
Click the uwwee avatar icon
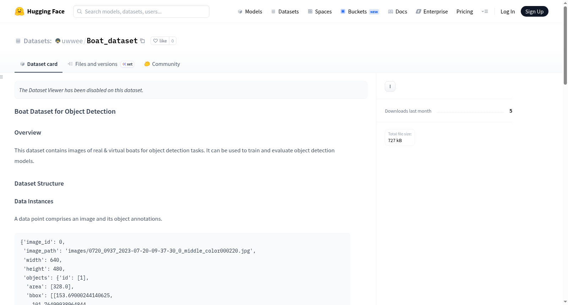[58, 41]
